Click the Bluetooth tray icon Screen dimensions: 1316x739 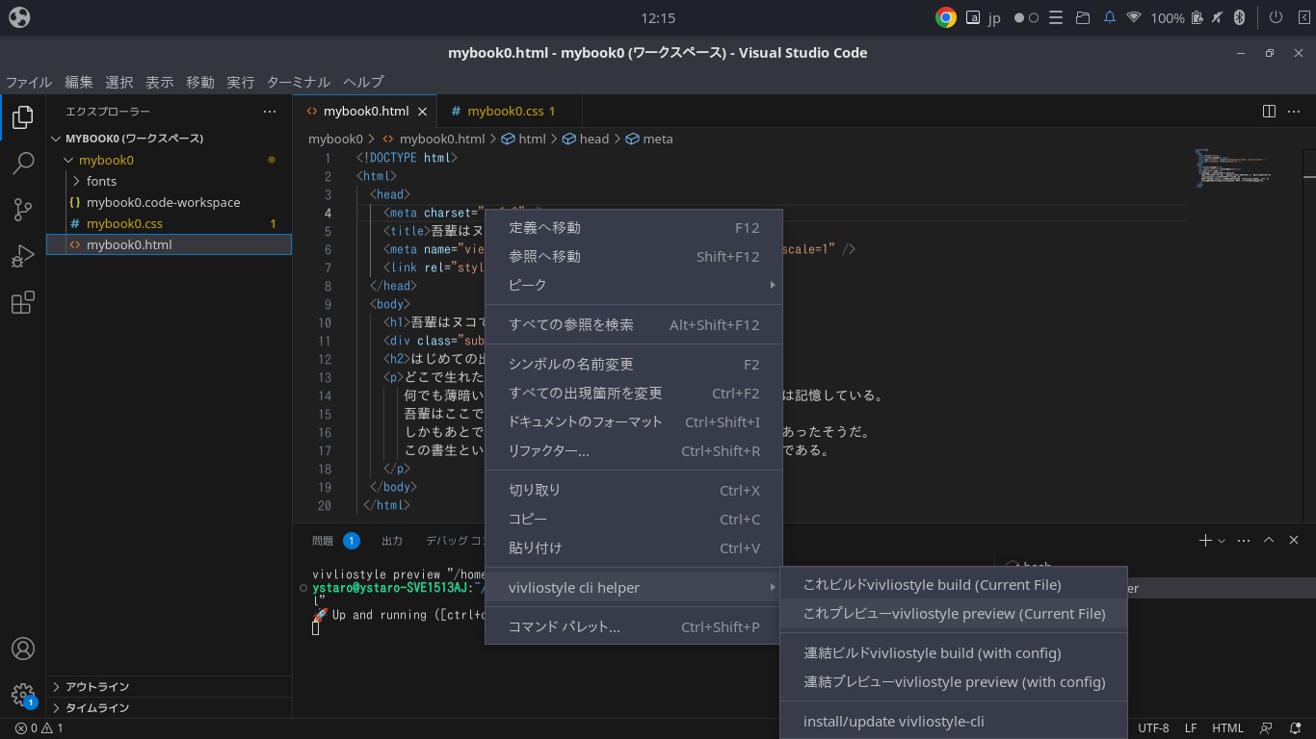(1241, 17)
